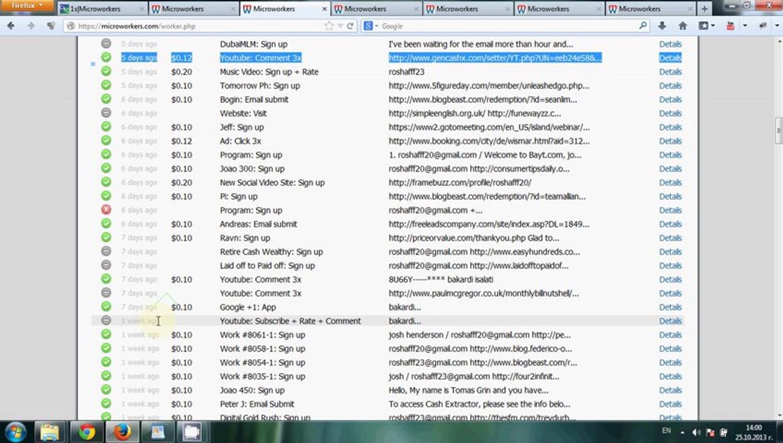Click green check icon beside Ad: Click 3x

pos(106,140)
